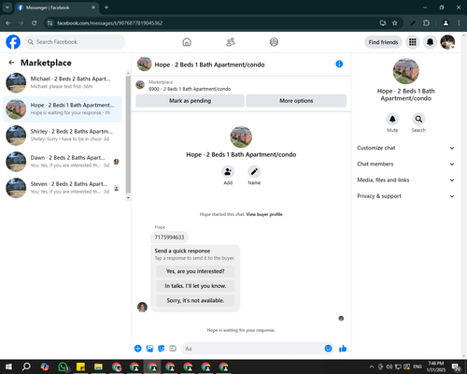Send a thumbs-up like
467x374 pixels.
point(343,349)
